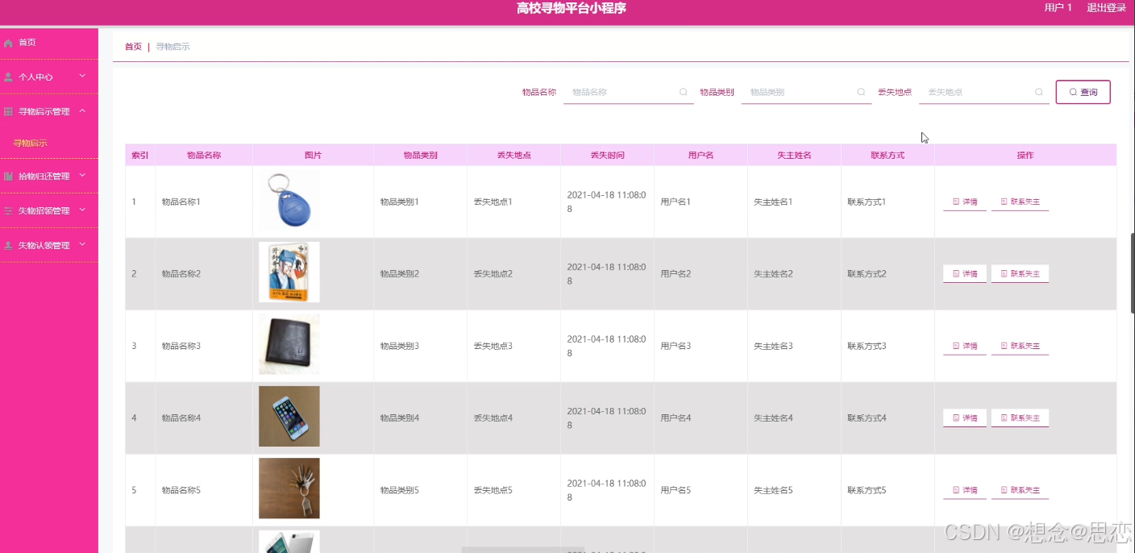The height and width of the screenshot is (553, 1135).
Task: Click the icon beside 拾物归还管理
Action: pos(8,177)
